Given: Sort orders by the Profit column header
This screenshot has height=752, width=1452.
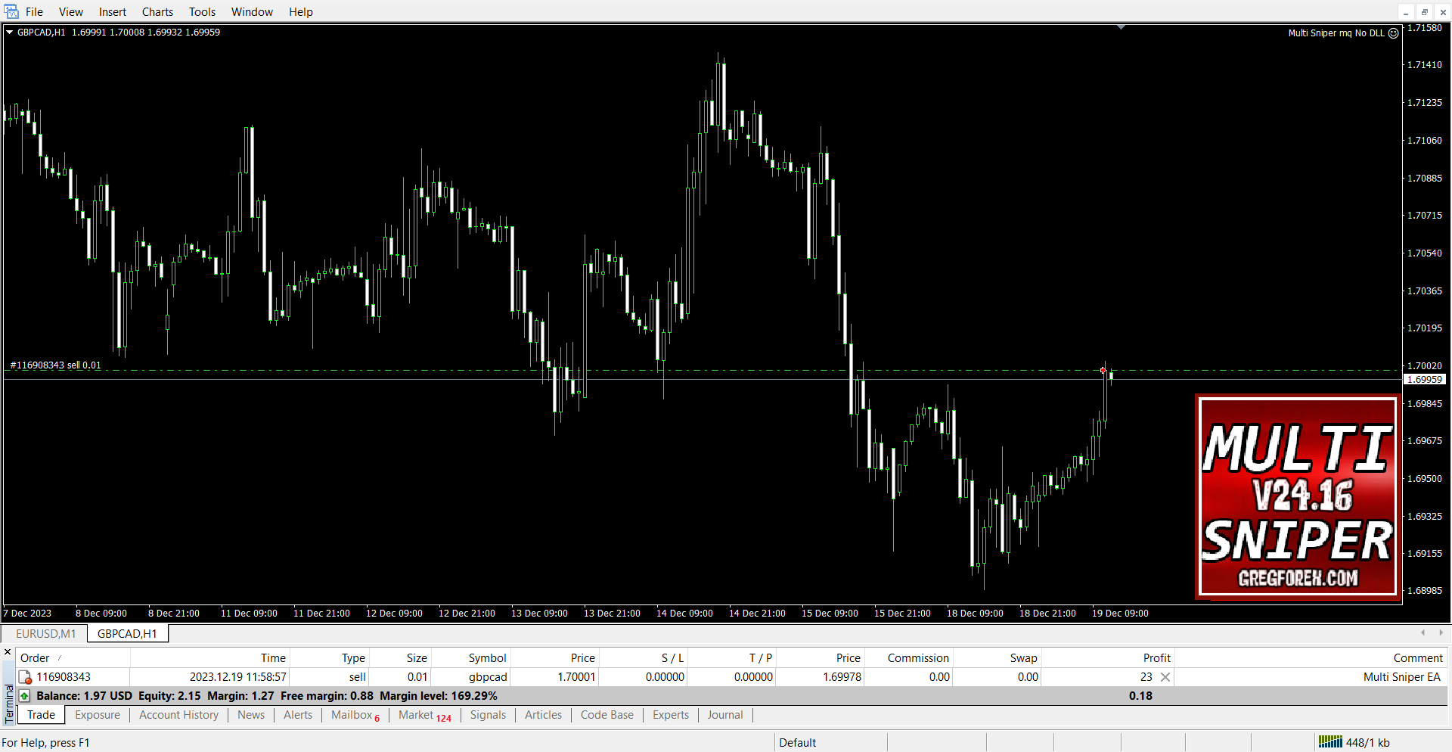Looking at the screenshot, I should [1156, 658].
